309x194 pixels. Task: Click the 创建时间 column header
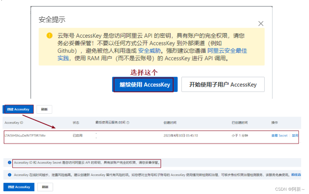click(x=170, y=123)
